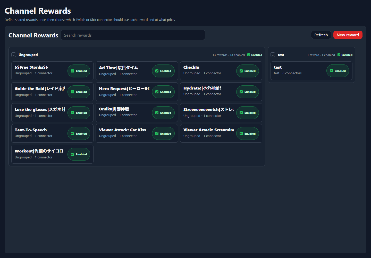
Task: Toggle Enabled on Hydrate! reward
Action: click(x=248, y=92)
